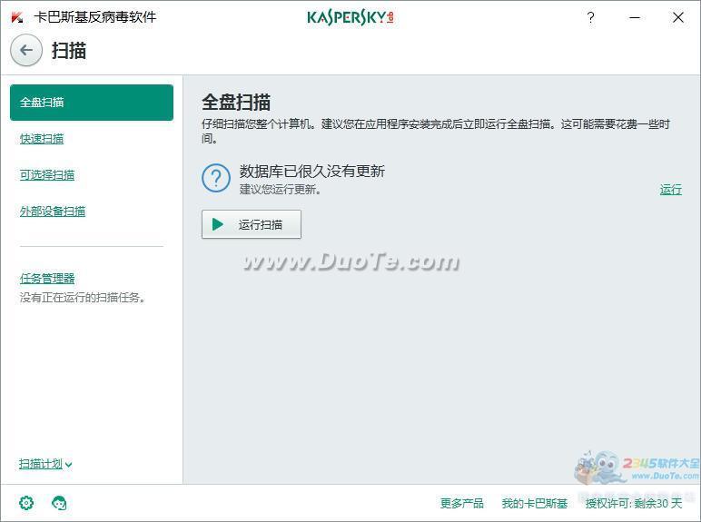Open the 任务管理器 link
701x522 pixels.
pos(47,279)
